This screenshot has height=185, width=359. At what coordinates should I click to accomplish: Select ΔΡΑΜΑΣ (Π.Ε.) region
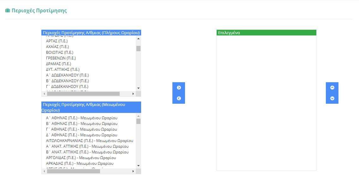point(58,64)
